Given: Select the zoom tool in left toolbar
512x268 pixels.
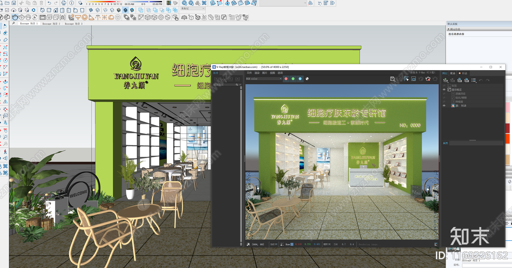Looking at the screenshot, I should click(5, 137).
